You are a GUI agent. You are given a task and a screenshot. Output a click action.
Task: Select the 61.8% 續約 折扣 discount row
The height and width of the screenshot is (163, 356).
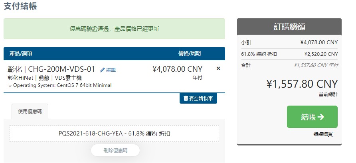coord(289,54)
